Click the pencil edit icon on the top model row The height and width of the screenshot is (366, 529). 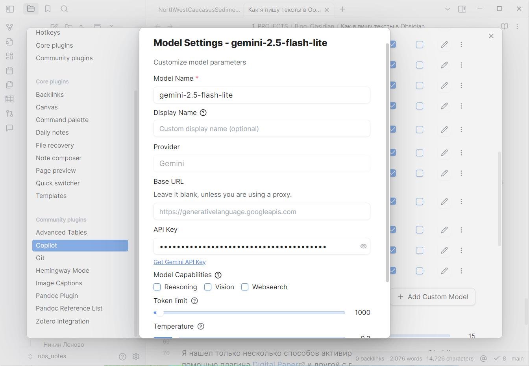pyautogui.click(x=444, y=44)
